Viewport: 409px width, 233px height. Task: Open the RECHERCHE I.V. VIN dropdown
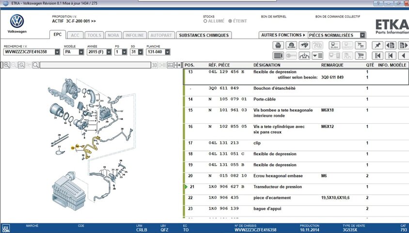(57, 52)
